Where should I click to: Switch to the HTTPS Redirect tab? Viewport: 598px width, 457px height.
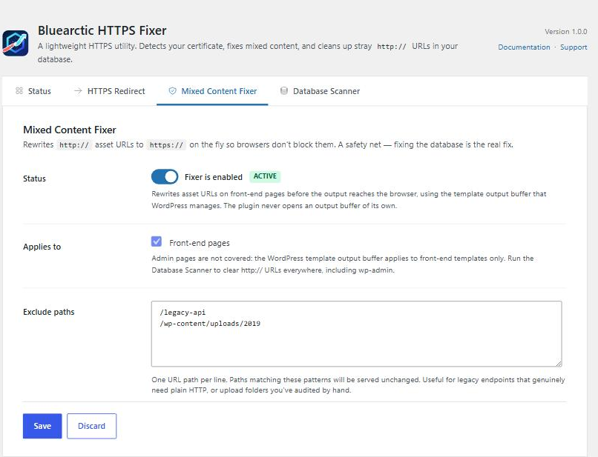click(x=110, y=91)
